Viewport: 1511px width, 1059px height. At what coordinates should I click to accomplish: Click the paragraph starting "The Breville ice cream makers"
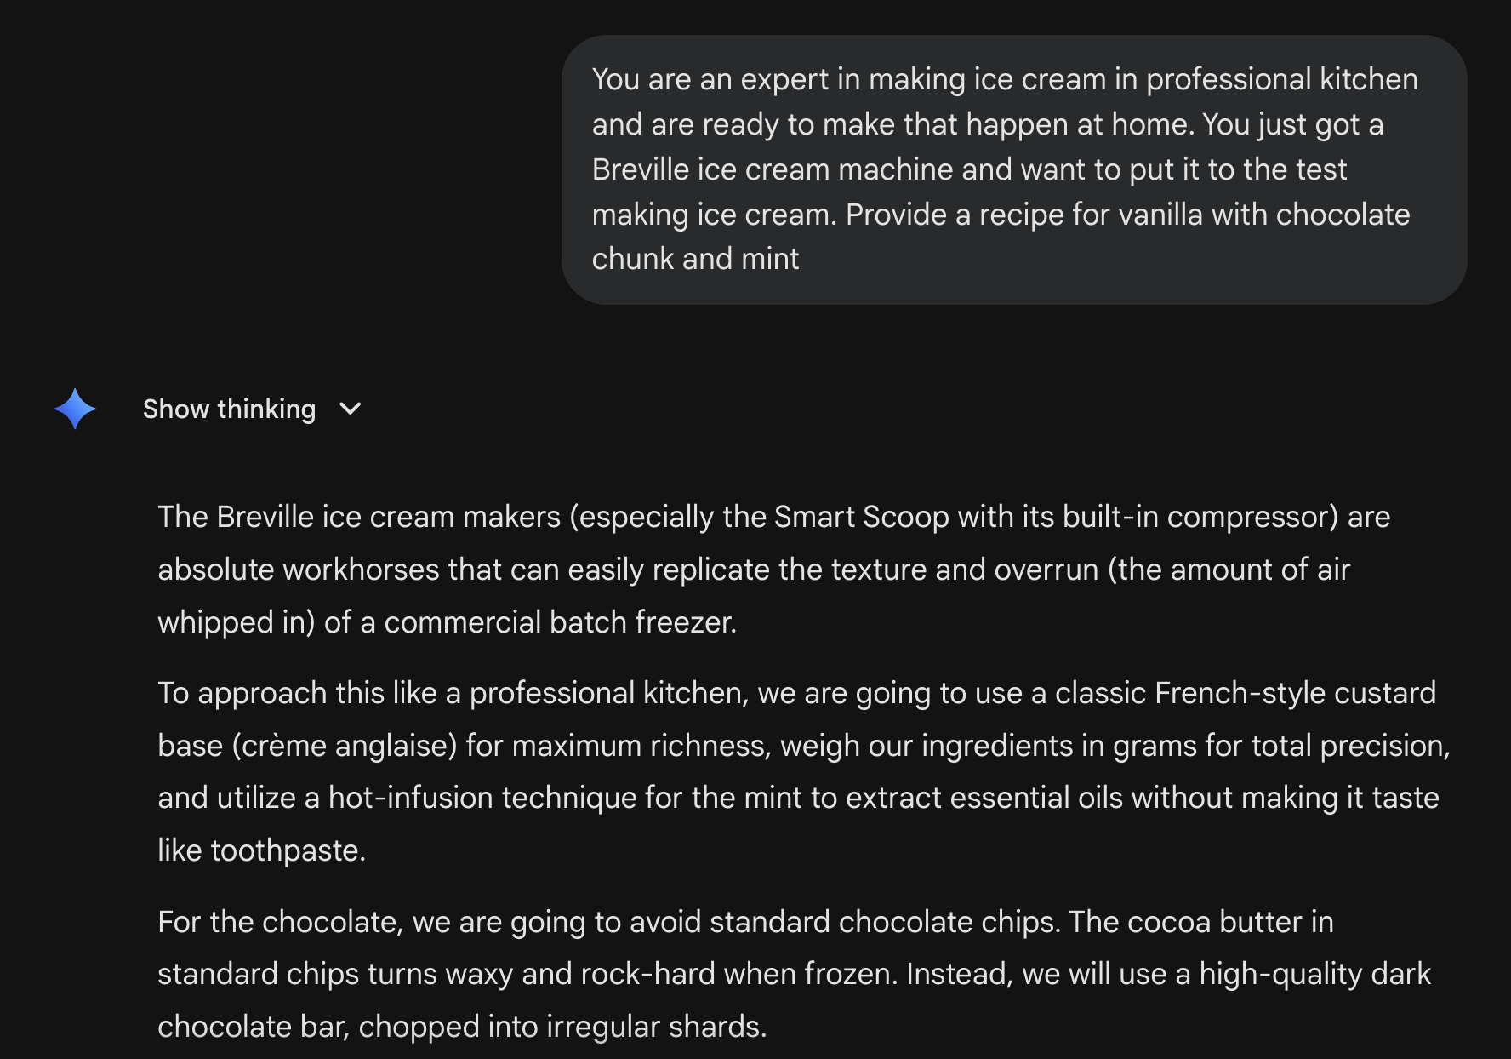click(x=773, y=570)
